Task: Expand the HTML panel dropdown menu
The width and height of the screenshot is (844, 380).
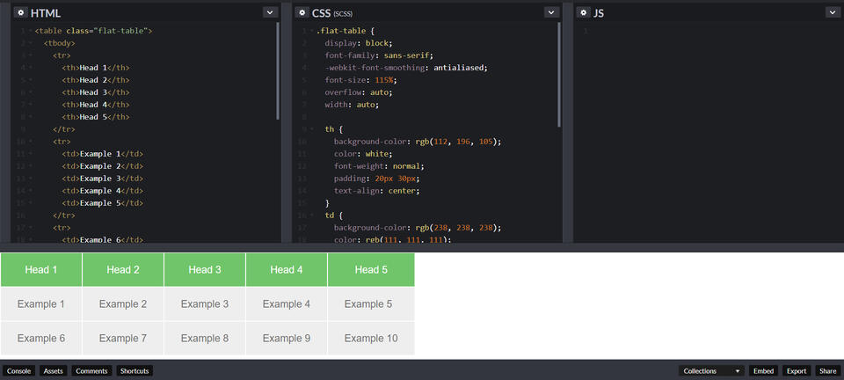Action: pos(270,13)
